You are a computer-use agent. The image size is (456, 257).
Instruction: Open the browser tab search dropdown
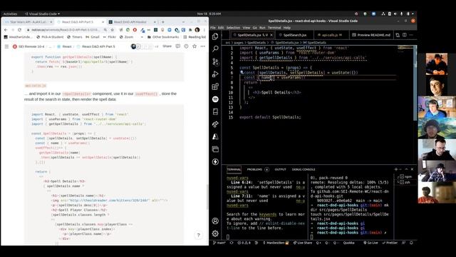click(184, 22)
